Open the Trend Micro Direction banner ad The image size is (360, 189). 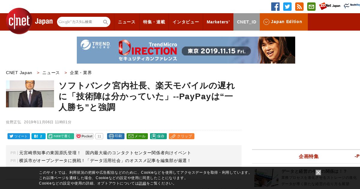186,50
